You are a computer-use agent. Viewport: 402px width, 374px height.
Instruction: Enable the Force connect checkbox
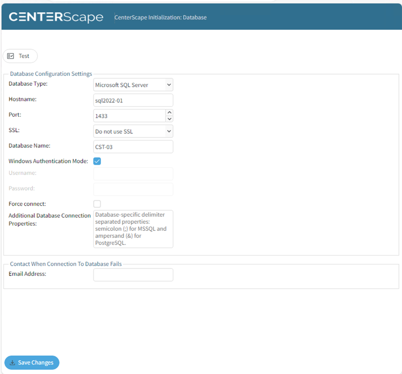97,204
